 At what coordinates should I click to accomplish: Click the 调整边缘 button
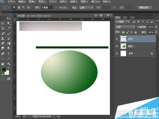click(x=145, y=8)
